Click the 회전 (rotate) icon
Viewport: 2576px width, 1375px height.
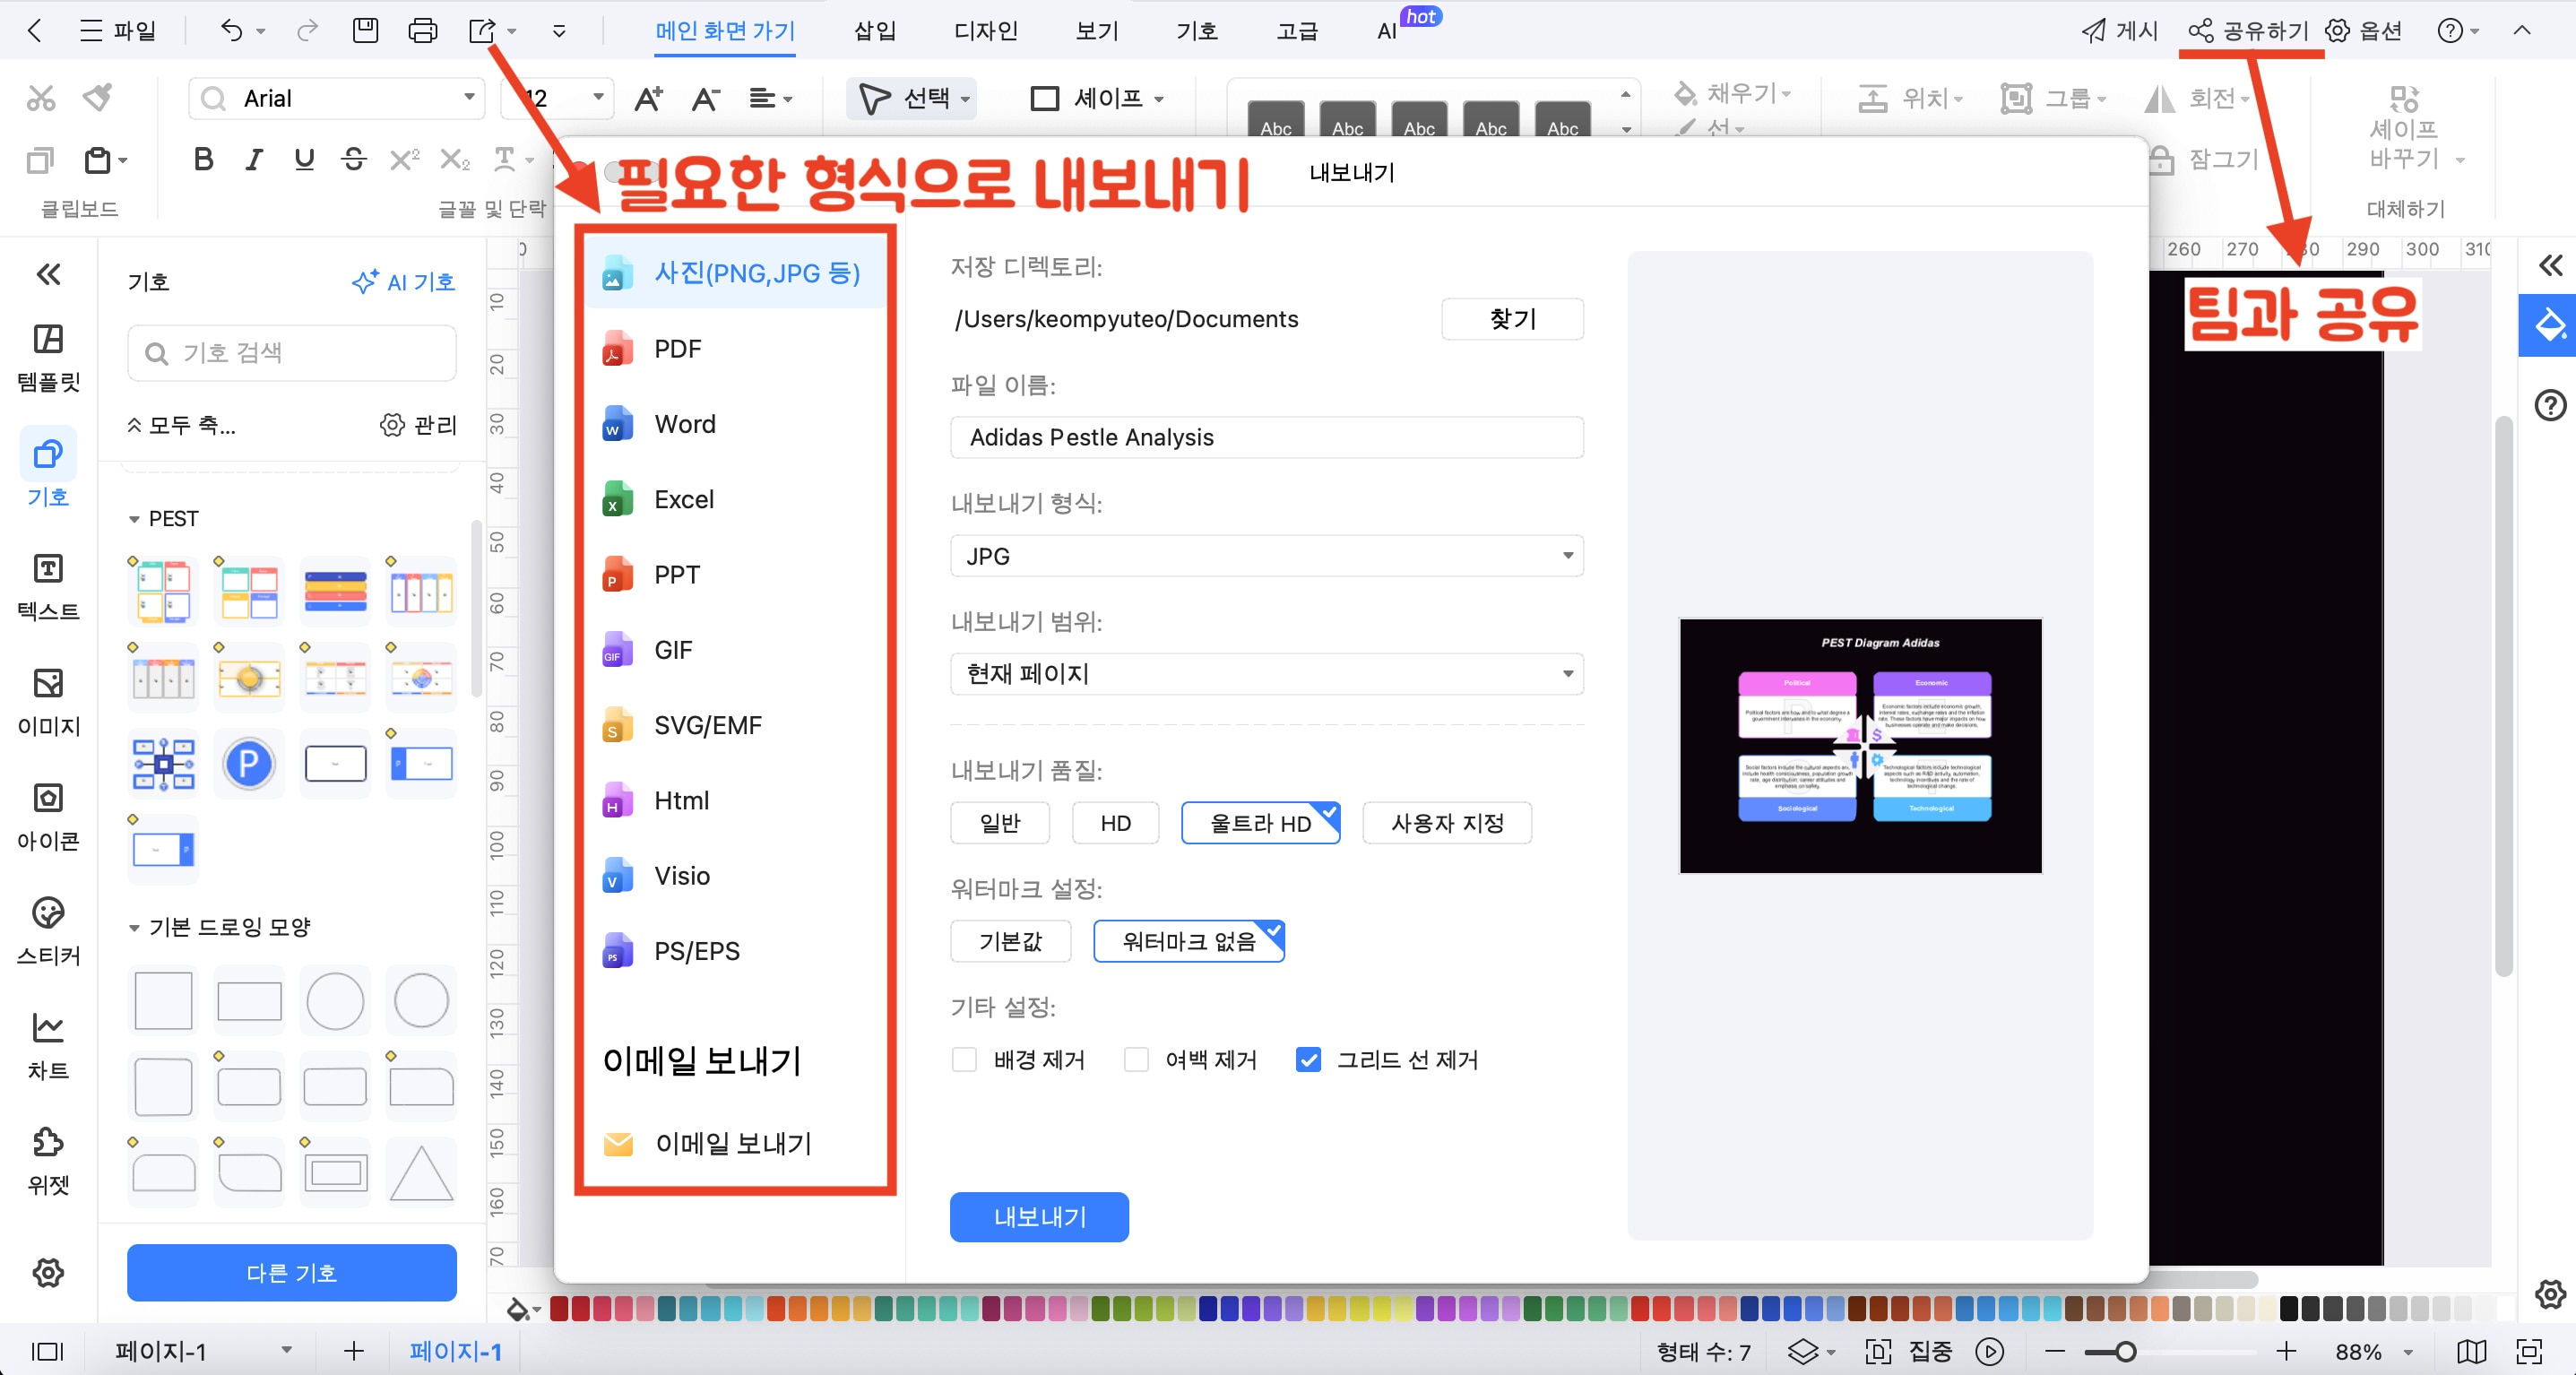tap(2160, 98)
